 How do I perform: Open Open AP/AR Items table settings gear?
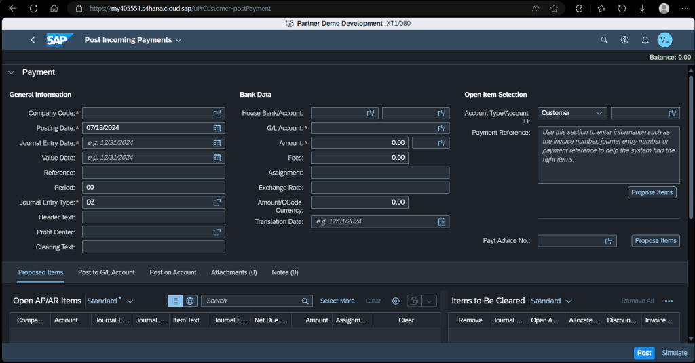396,301
